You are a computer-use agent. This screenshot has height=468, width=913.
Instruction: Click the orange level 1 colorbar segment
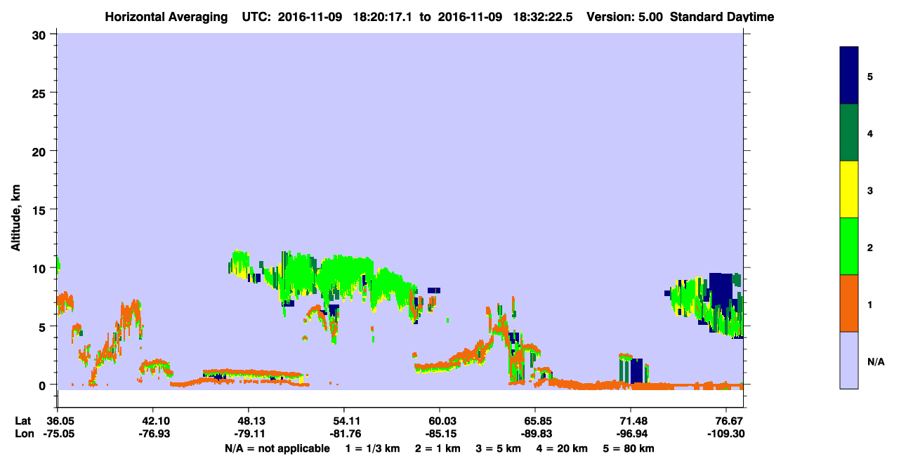[x=849, y=303]
